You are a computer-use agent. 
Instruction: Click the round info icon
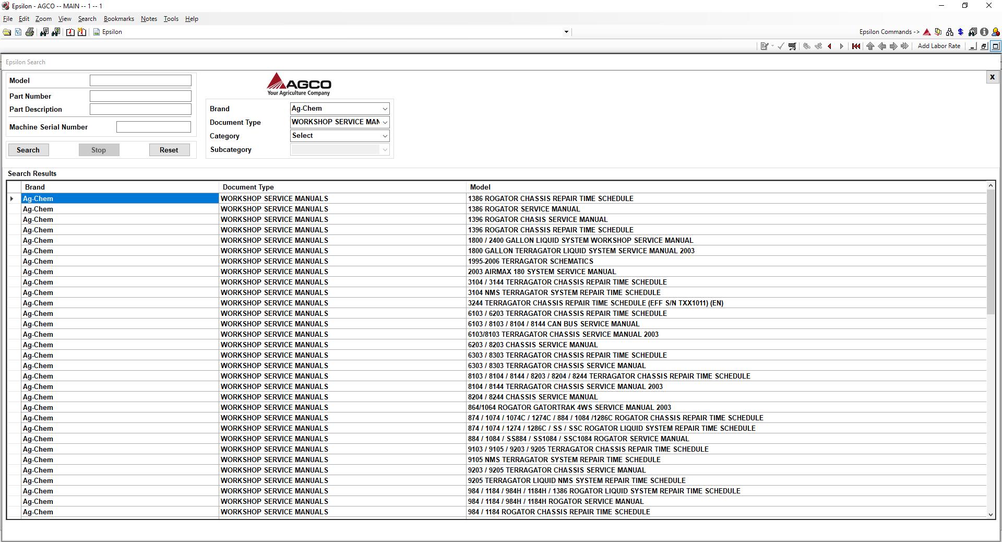point(984,32)
